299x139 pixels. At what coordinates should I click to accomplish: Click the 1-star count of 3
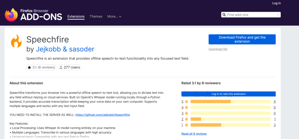274,125
